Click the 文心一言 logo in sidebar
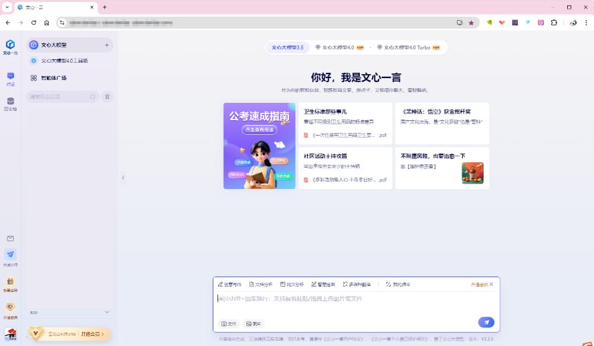The height and width of the screenshot is (346, 594). [x=10, y=47]
